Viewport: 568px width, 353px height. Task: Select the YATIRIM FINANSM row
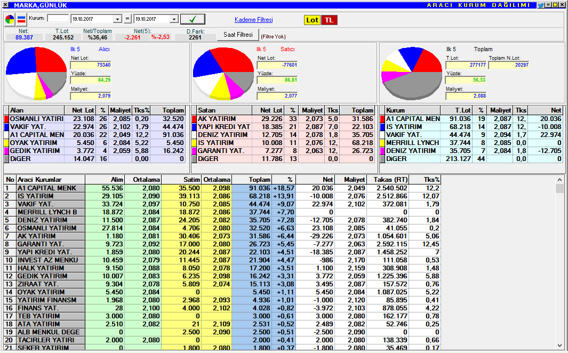tap(222, 300)
